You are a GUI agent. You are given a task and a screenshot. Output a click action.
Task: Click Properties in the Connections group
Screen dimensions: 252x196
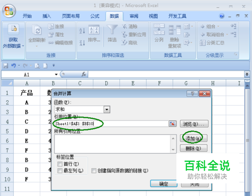(x=56, y=35)
